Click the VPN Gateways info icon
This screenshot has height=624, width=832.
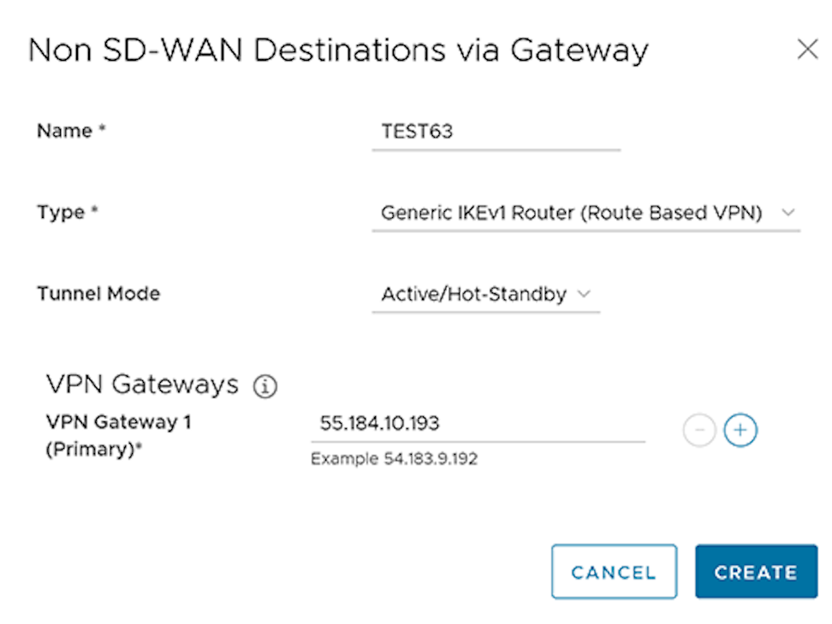point(265,386)
